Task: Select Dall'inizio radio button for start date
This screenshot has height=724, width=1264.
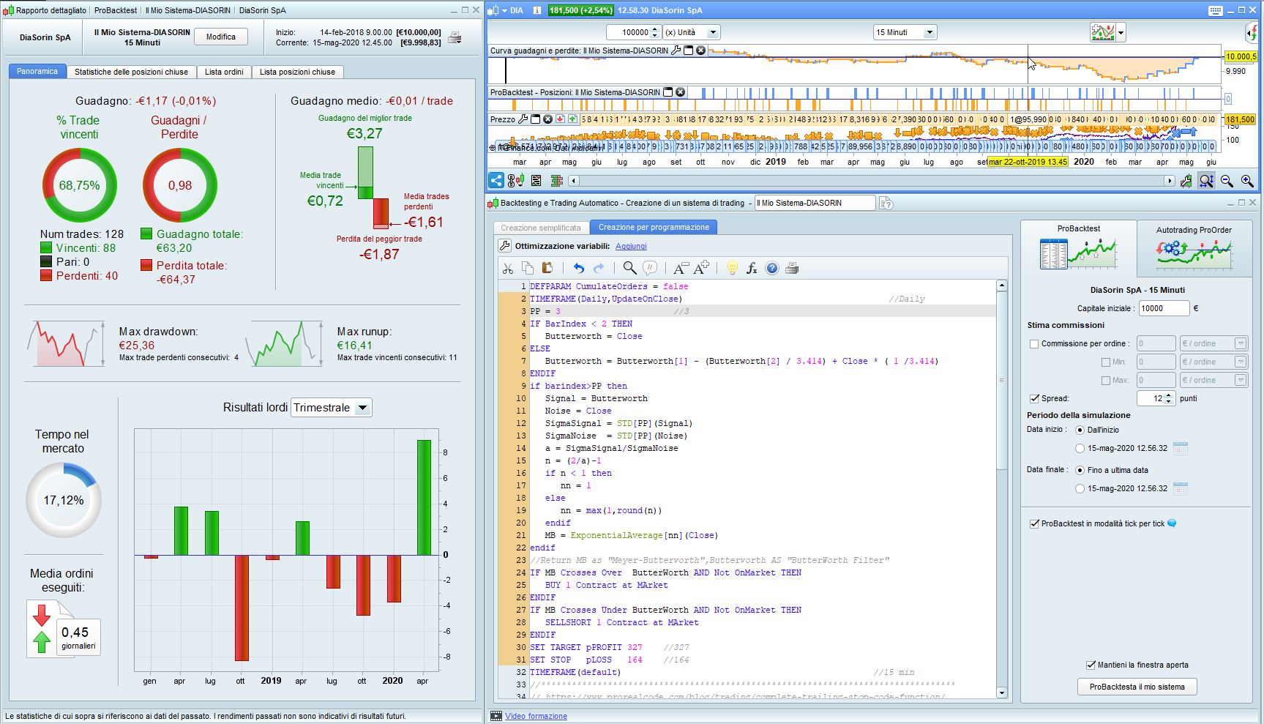Action: (x=1080, y=430)
